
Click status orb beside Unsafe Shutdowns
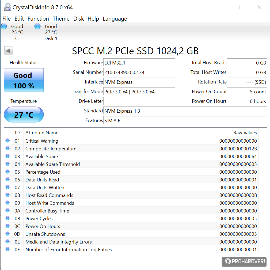tap(7, 234)
